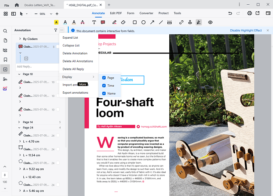Click Disable Highlight Effect link
Viewport: 273px width, 196px height.
[246, 30]
